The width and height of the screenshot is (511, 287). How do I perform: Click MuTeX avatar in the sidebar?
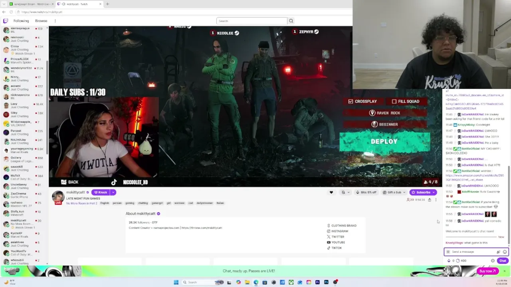[6, 177]
